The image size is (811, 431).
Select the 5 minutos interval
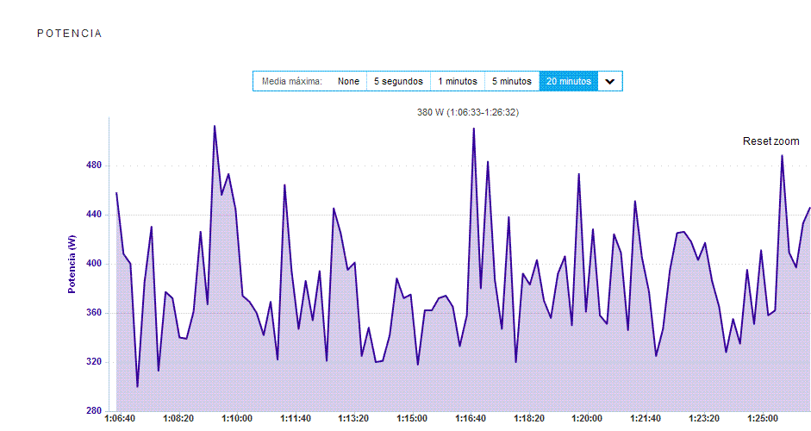(x=511, y=82)
